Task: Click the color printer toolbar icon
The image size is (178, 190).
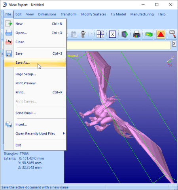Action: [x=136, y=34]
